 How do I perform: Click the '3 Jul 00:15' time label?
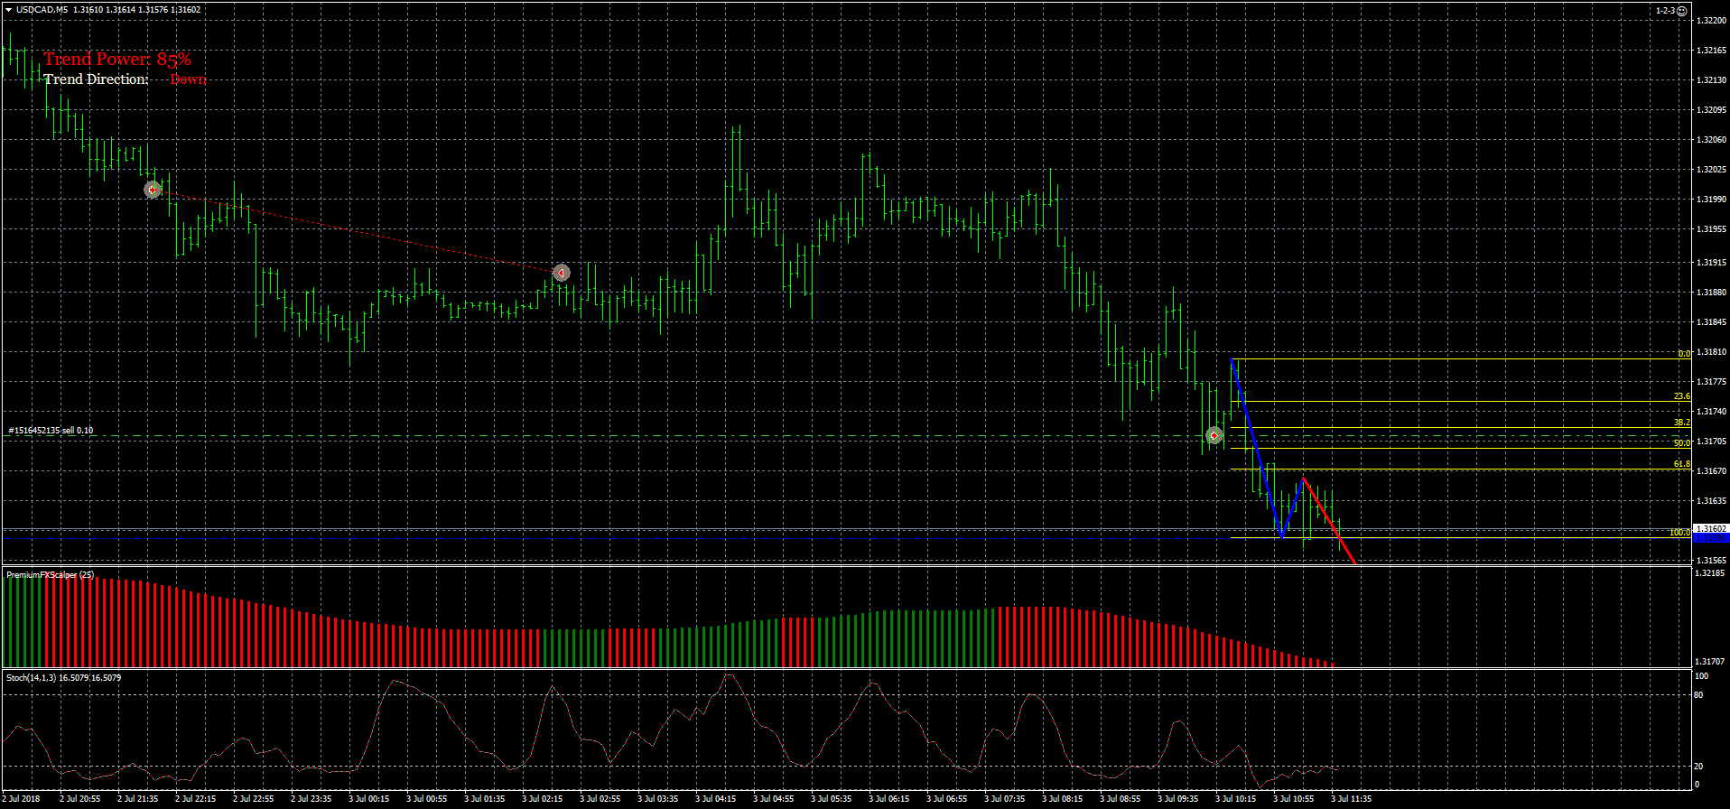(x=369, y=799)
